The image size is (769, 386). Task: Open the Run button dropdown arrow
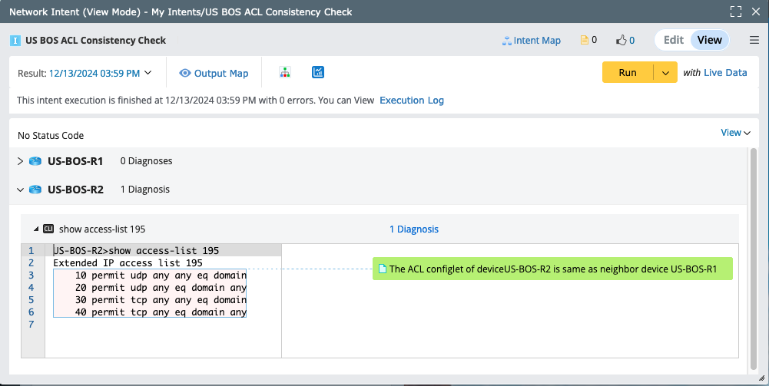point(665,73)
